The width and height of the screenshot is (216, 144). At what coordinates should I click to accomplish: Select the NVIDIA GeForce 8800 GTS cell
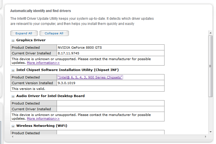(x=110, y=48)
